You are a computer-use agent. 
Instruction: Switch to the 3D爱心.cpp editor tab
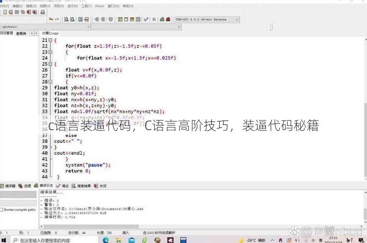coord(50,33)
